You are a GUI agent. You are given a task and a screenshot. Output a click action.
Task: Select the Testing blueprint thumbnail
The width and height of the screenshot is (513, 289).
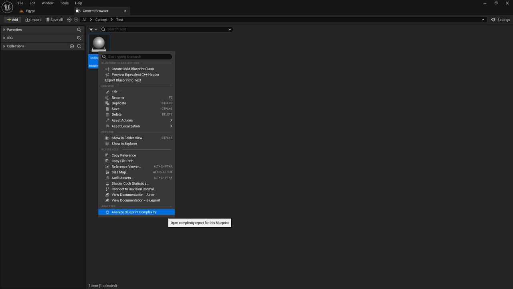99,44
